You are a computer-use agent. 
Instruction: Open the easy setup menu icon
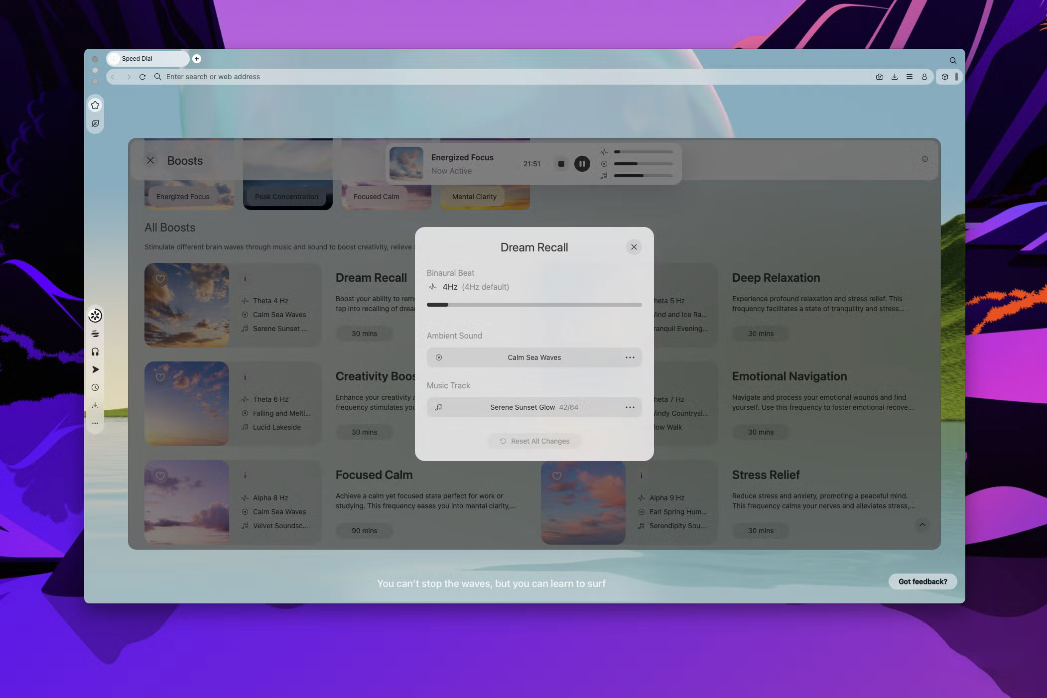[910, 77]
